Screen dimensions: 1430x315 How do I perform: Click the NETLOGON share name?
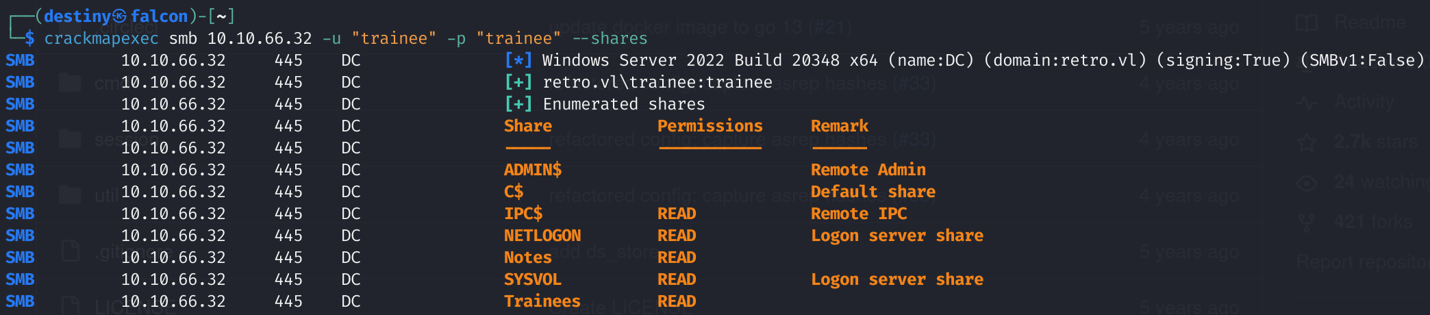(542, 236)
